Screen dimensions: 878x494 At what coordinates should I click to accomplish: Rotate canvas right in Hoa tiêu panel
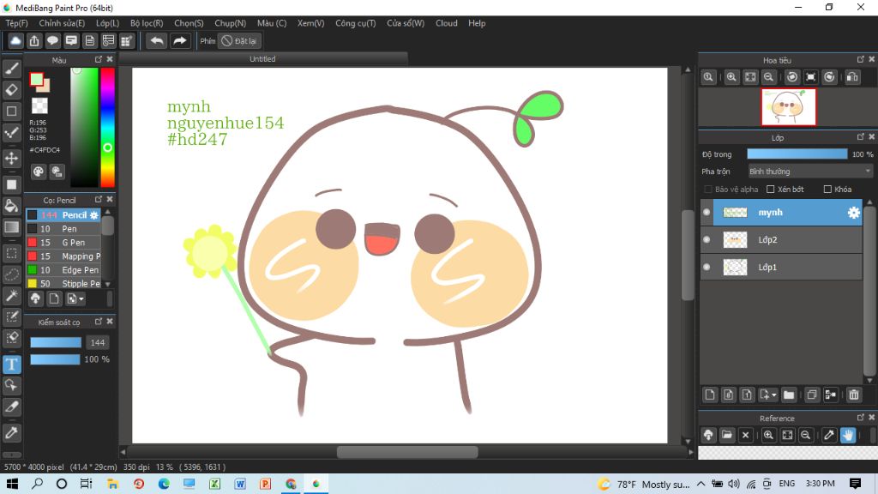coord(830,77)
